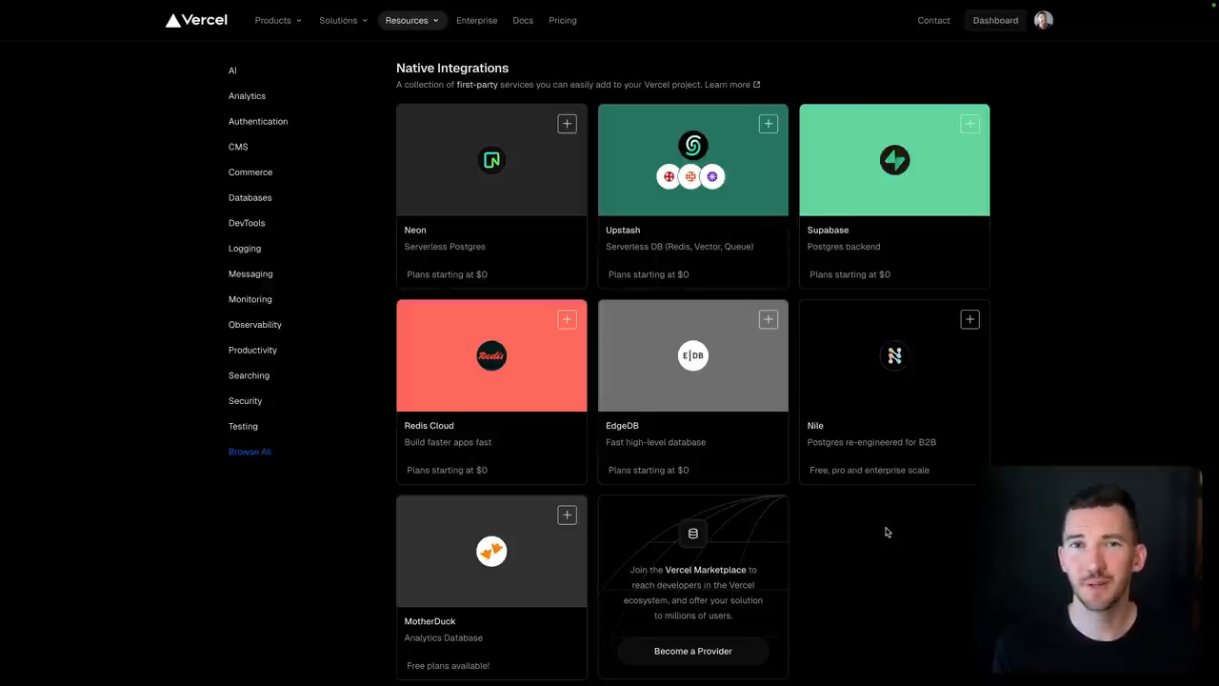Click the EdgeDB card title
Screen dimensions: 1219x686
pyautogui.click(x=622, y=426)
